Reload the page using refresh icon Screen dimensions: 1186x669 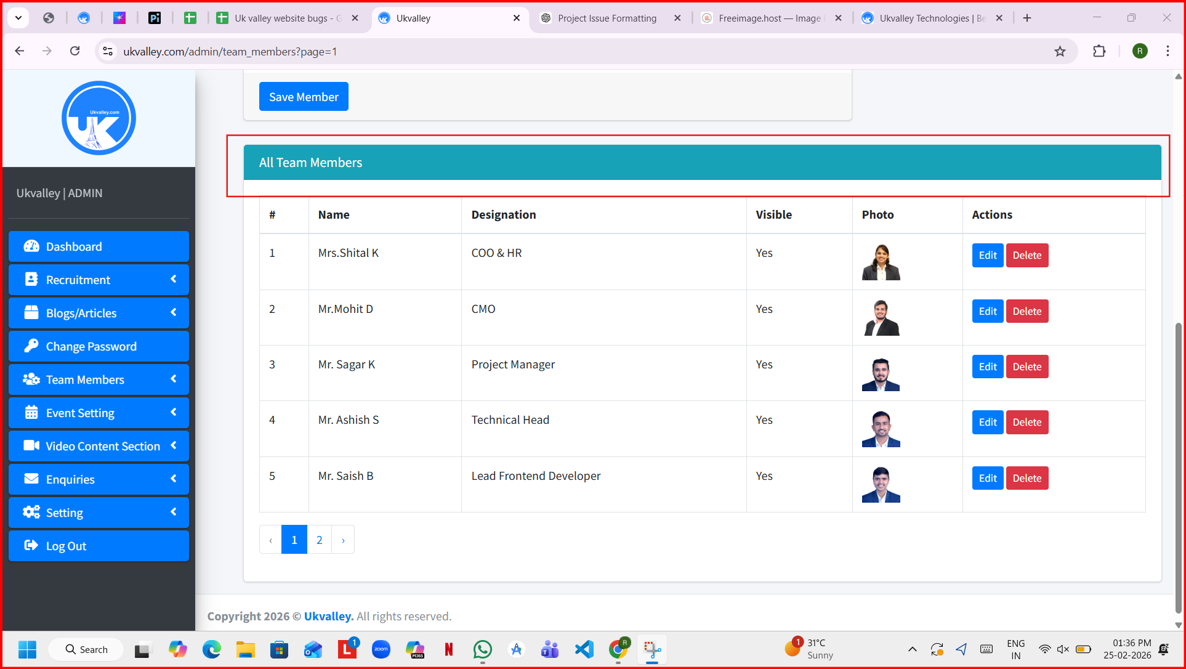[75, 51]
